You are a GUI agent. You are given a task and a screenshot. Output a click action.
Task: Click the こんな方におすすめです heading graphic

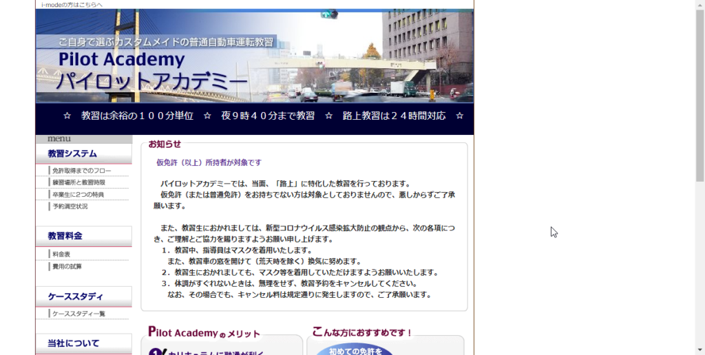pyautogui.click(x=362, y=332)
